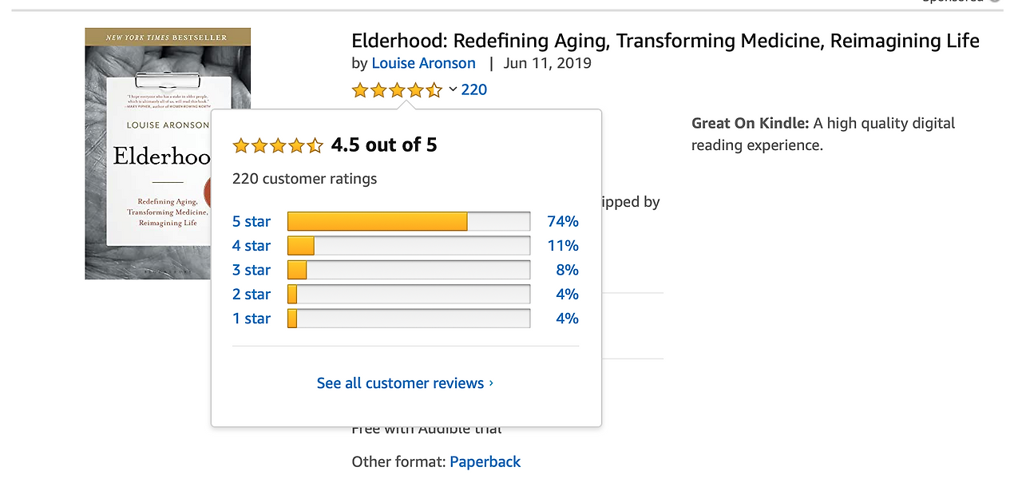Click the star rating icons under the author name
The width and height of the screenshot is (1022, 483).
(x=397, y=90)
